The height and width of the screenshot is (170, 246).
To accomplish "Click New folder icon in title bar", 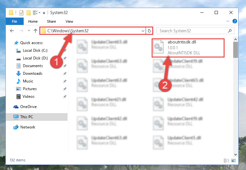I will pyautogui.click(x=28, y=13).
